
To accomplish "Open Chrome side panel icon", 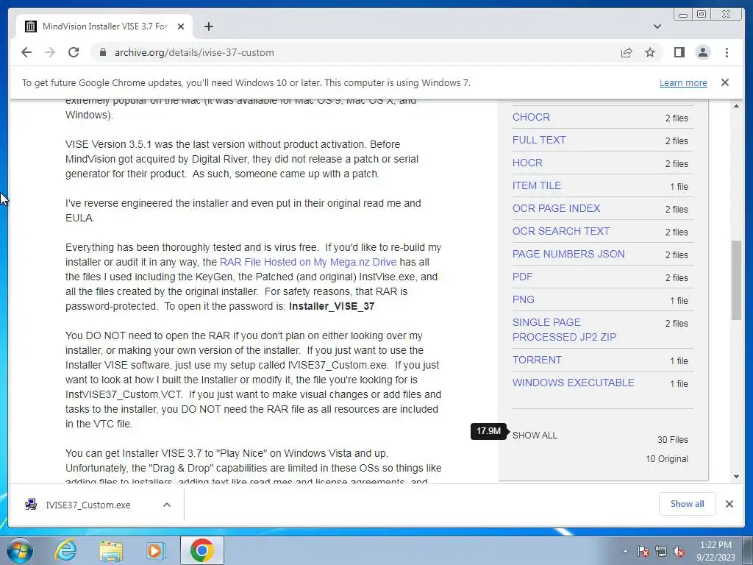I will [679, 52].
